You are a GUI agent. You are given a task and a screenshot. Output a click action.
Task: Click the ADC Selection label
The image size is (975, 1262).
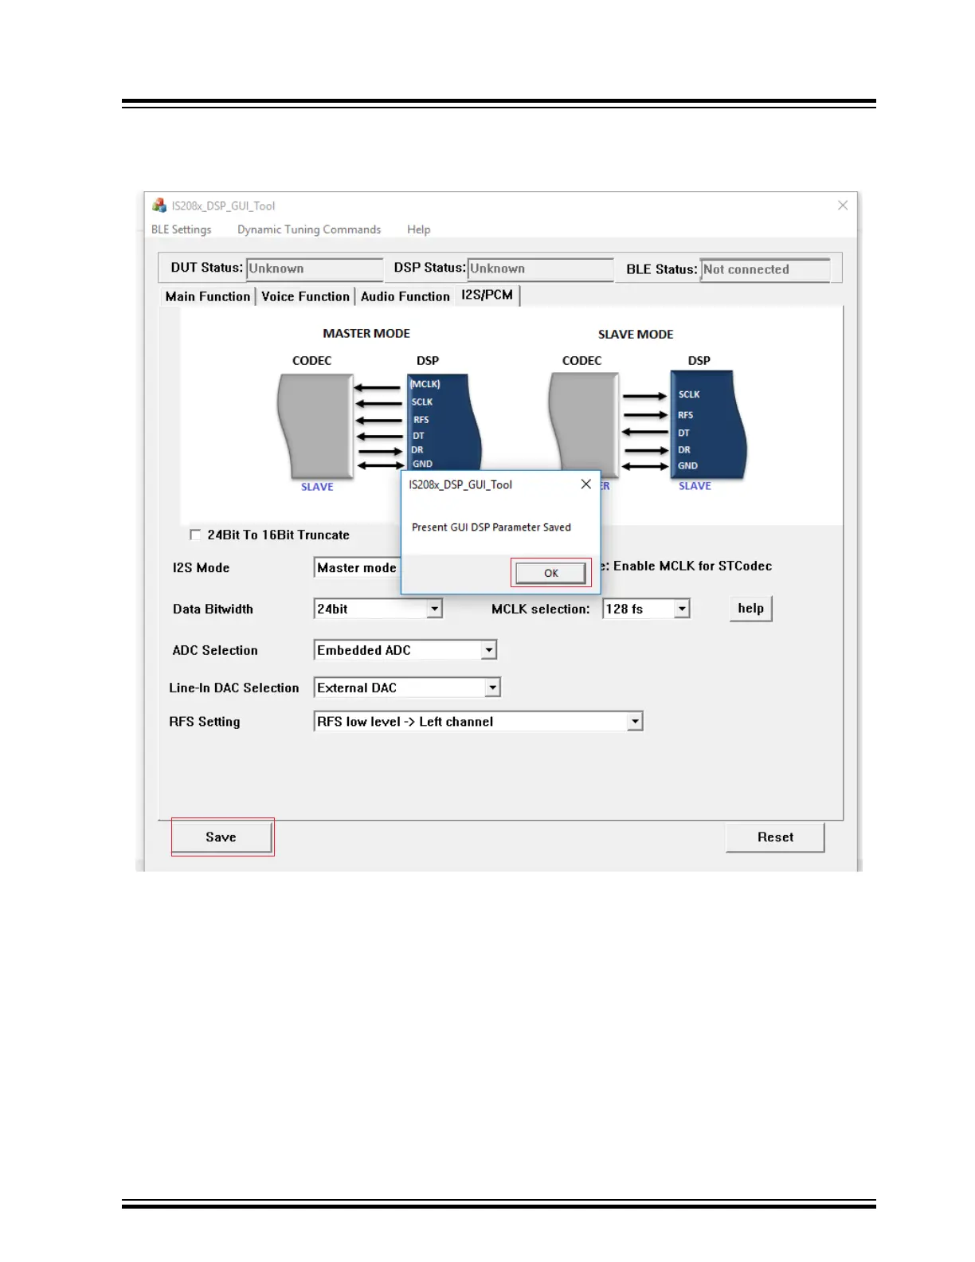click(215, 650)
